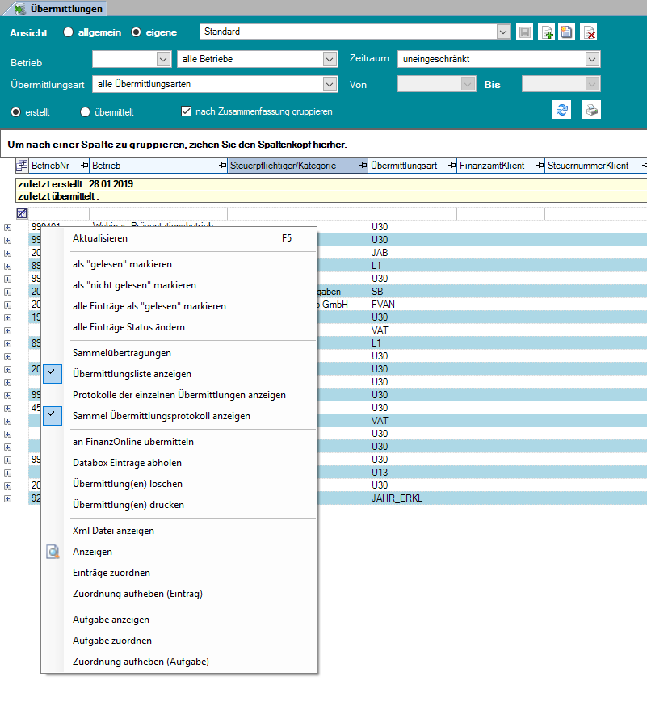Choose the übermittelt radio button
Screen dimensions: 647x706
(85, 112)
